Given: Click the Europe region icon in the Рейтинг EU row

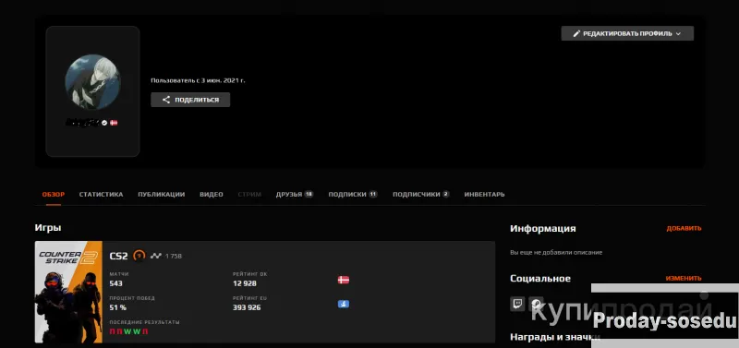Looking at the screenshot, I should tap(343, 305).
